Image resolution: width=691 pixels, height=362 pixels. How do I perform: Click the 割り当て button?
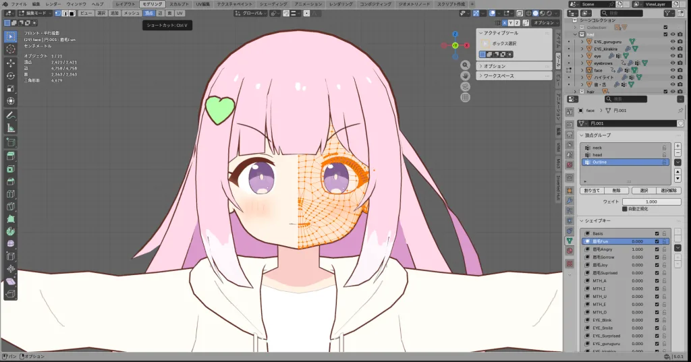point(591,191)
